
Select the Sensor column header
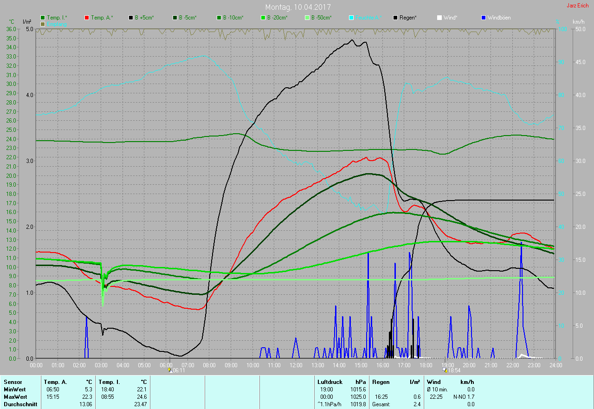tap(13, 382)
